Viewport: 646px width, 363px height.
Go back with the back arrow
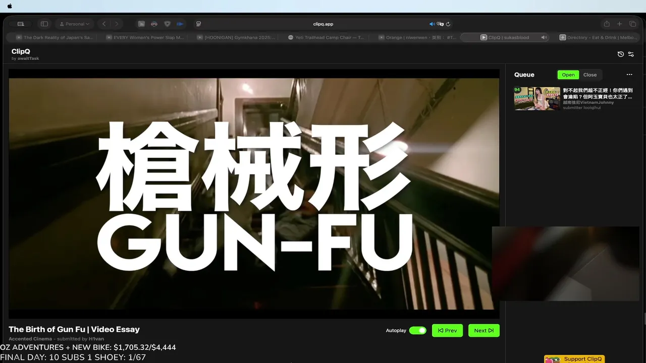[x=104, y=24]
